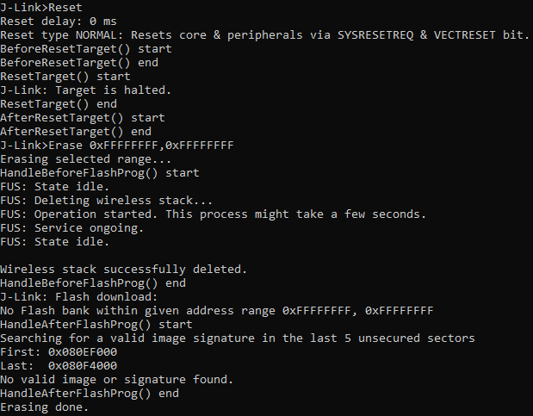The height and width of the screenshot is (416, 533).
Task: Click the 'J-Link: Target is halted.' text
Action: point(85,90)
